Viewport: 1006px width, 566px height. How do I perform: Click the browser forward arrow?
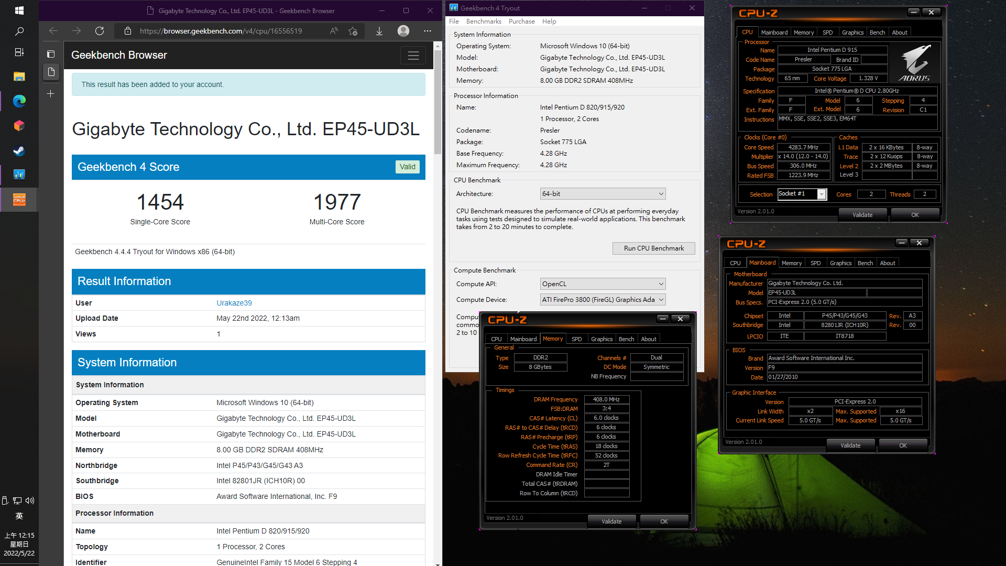click(76, 31)
